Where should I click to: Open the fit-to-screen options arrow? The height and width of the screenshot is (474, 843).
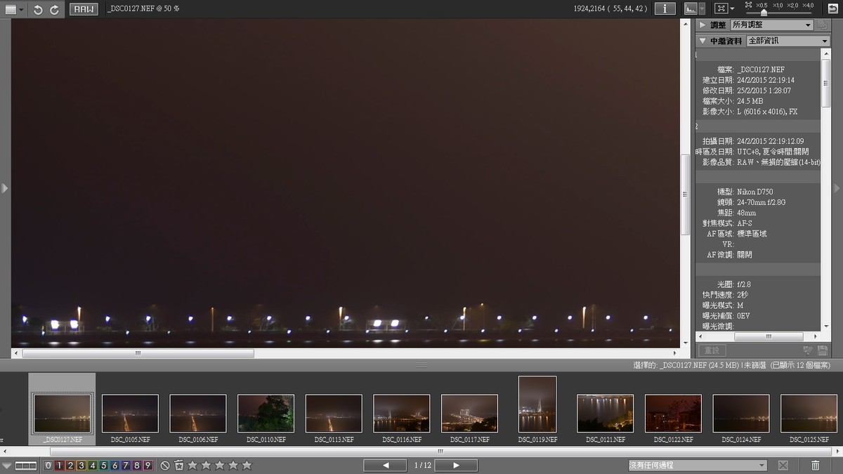pyautogui.click(x=733, y=8)
